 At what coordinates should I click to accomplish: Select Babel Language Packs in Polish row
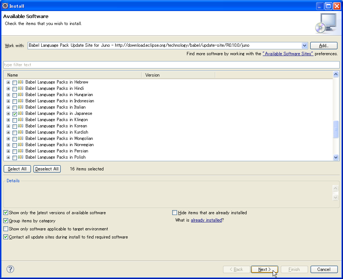pyautogui.click(x=56, y=157)
